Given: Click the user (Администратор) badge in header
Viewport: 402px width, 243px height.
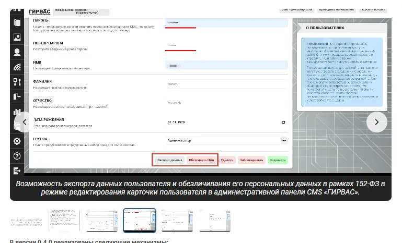Looking at the screenshot, I should [x=81, y=11].
